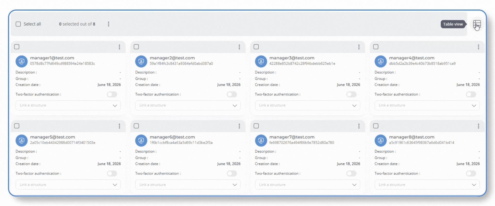Open Link a structure dropdown for manager6@test.com

pyautogui.click(x=188, y=185)
